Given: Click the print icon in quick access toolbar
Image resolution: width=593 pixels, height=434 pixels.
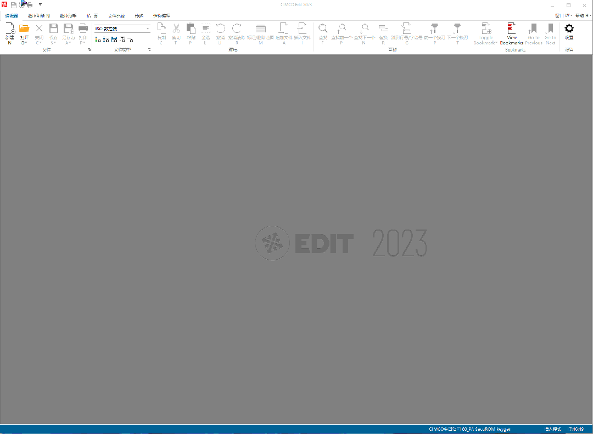Looking at the screenshot, I should tap(30, 5).
